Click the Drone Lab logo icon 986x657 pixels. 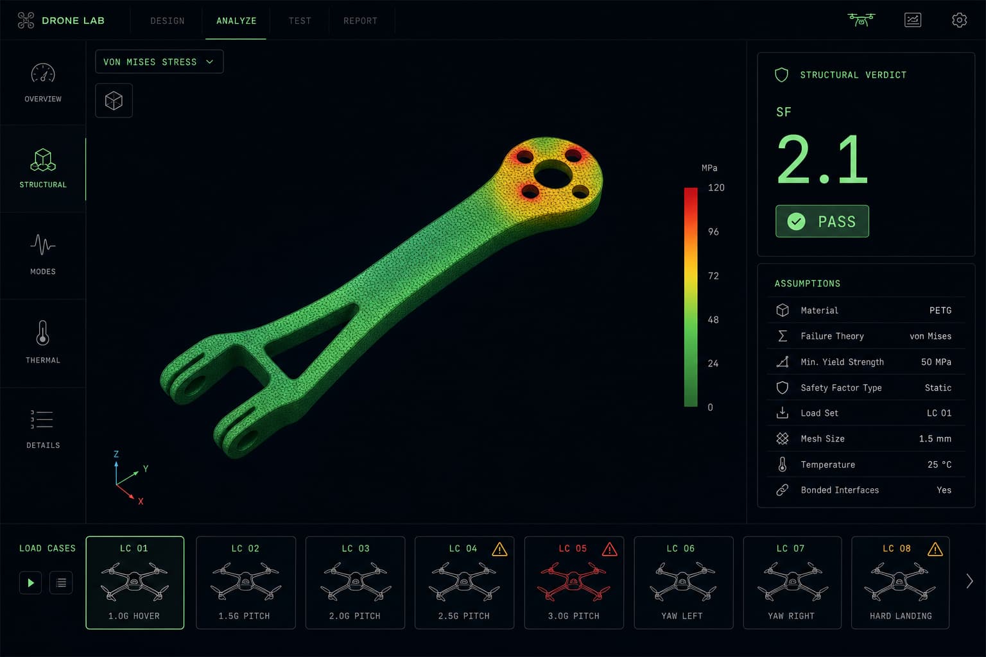tap(26, 21)
